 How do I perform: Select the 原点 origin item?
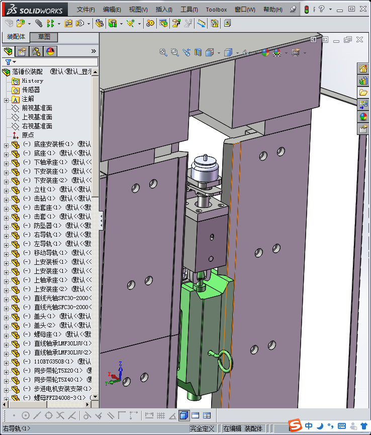[x=28, y=135]
